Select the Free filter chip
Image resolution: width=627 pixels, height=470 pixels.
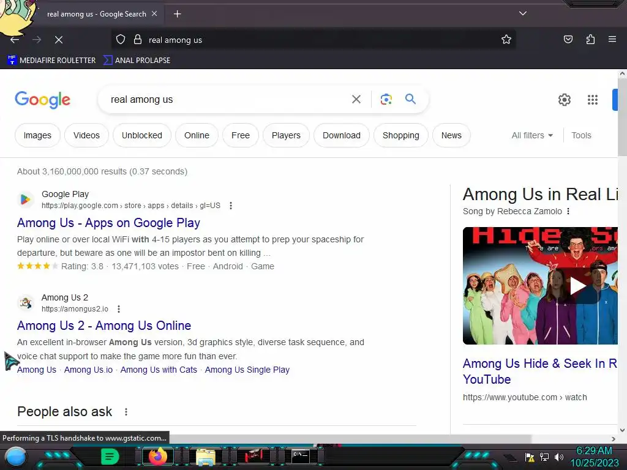[x=240, y=135]
